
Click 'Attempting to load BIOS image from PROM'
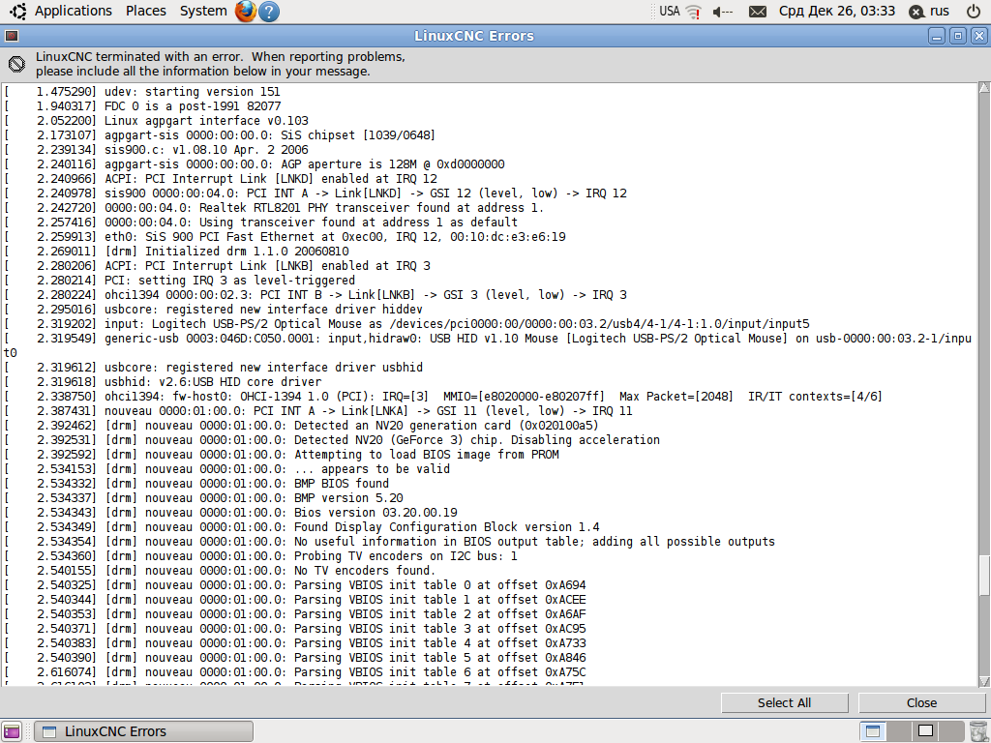pos(427,455)
